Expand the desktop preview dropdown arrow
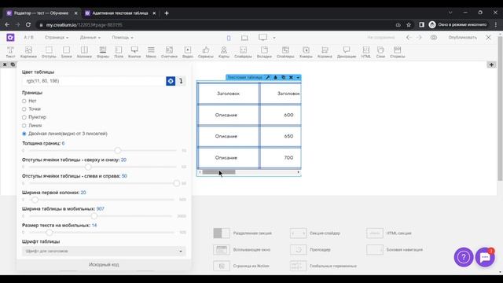 coord(274,38)
